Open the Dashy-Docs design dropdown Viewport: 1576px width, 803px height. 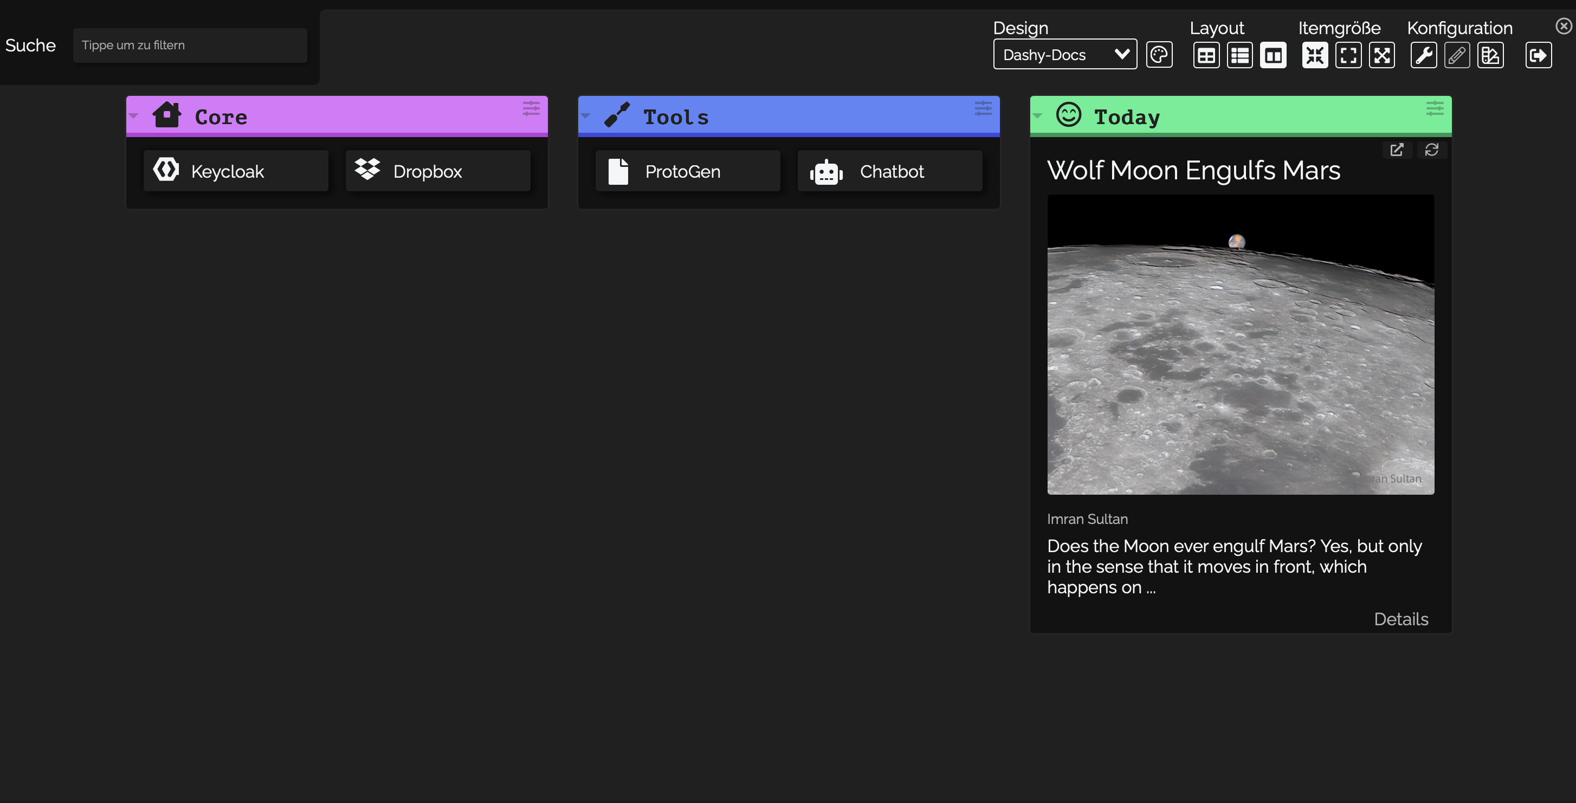point(1064,54)
